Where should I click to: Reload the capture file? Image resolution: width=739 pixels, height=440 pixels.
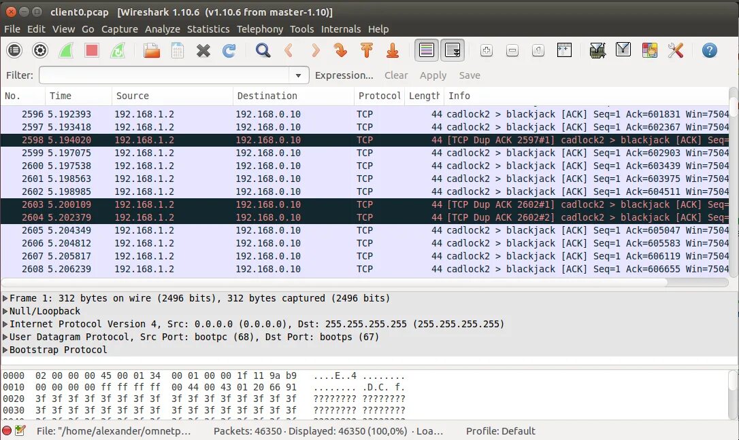229,50
